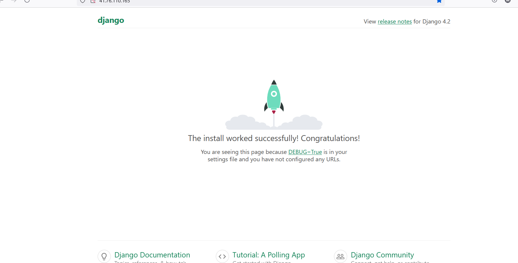Click the lightbulb documentation icon
This screenshot has height=263, width=518.
point(104,257)
